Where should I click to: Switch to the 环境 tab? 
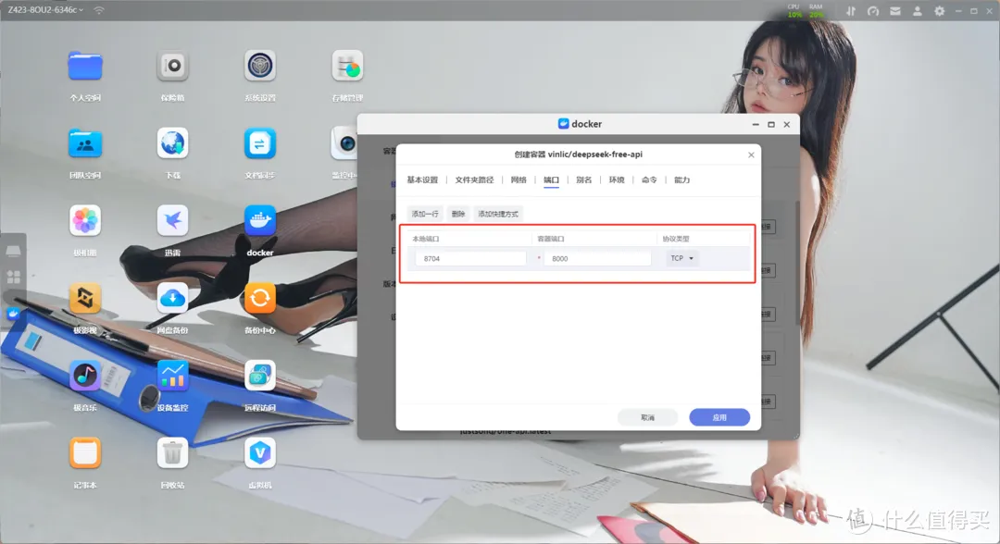tap(618, 179)
